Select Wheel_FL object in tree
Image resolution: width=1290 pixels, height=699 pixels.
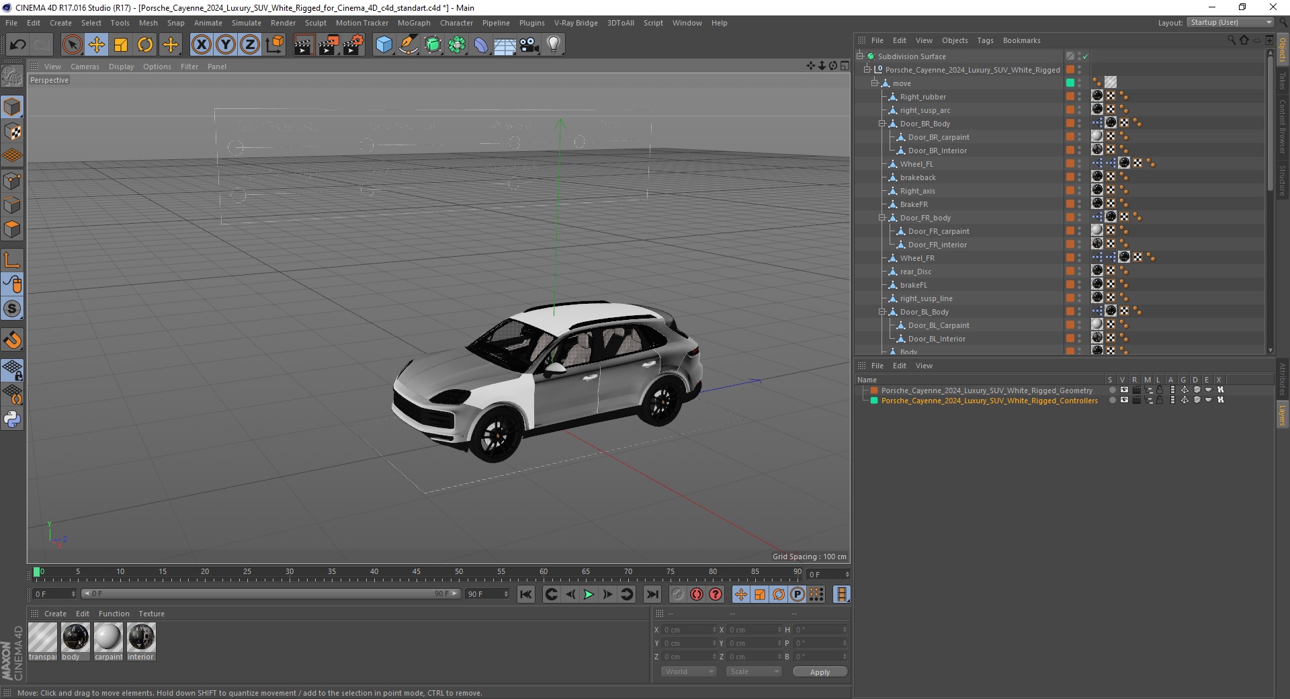(916, 164)
